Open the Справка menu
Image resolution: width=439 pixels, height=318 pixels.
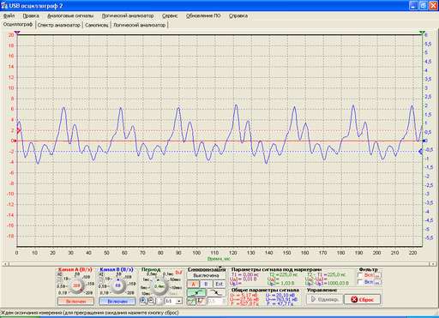click(238, 15)
